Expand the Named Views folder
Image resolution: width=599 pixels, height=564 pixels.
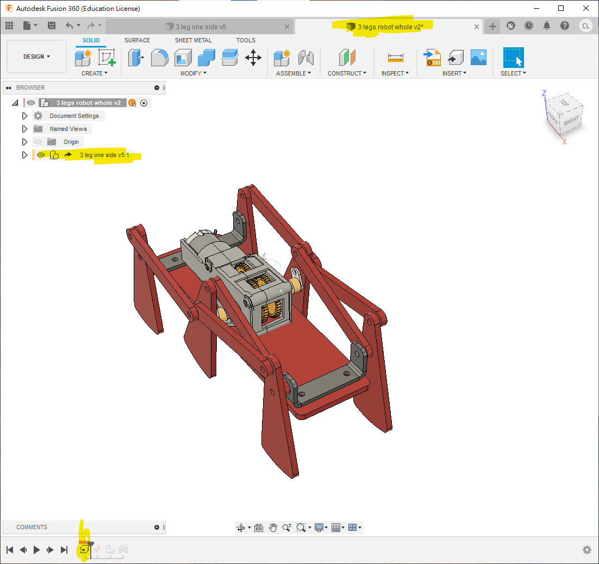(24, 129)
